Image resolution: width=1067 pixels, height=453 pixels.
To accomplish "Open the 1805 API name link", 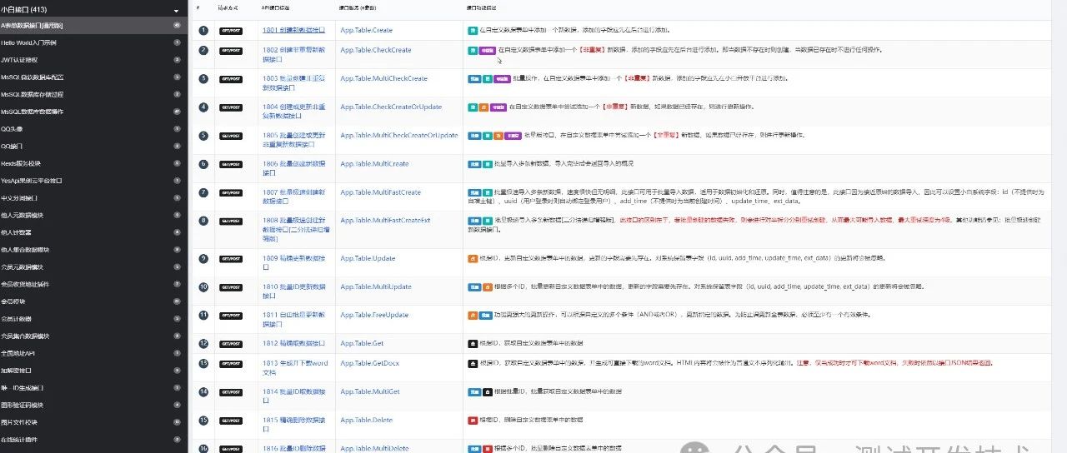I will (294, 139).
